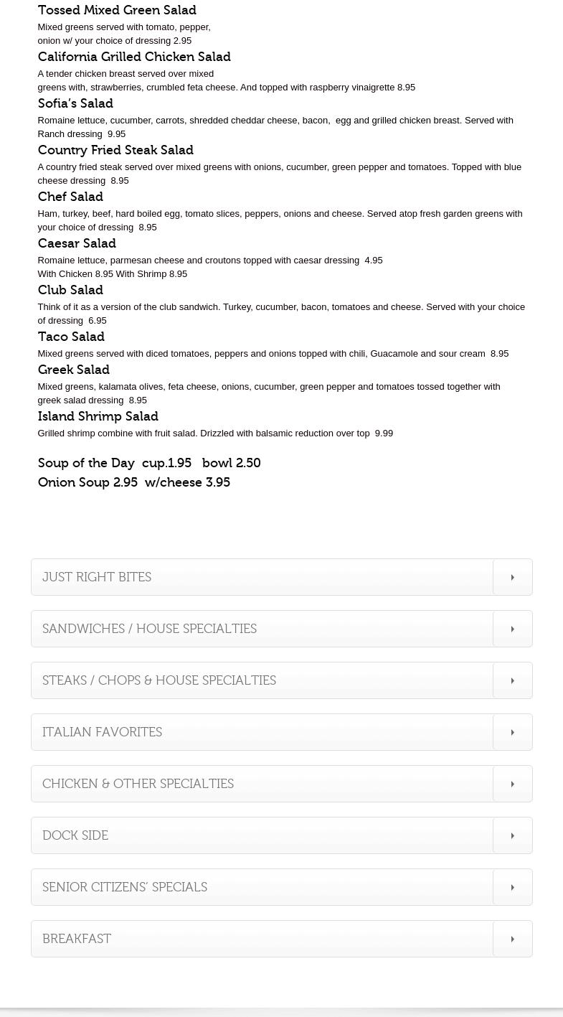
Task: Click the Greek Salad item title
Action: [73, 370]
